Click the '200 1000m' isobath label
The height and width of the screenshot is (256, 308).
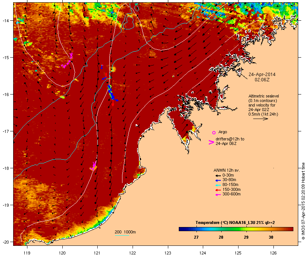[125, 232]
